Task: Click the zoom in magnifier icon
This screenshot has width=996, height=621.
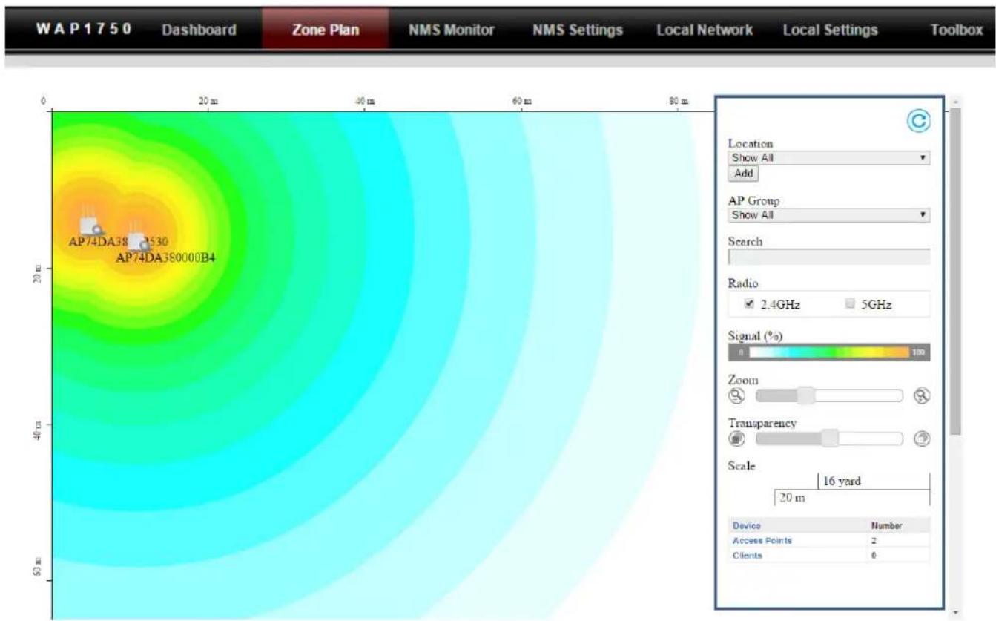Action: (922, 396)
